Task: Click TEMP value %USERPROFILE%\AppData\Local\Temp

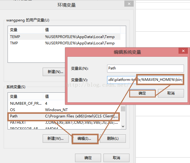Action: click(80, 37)
